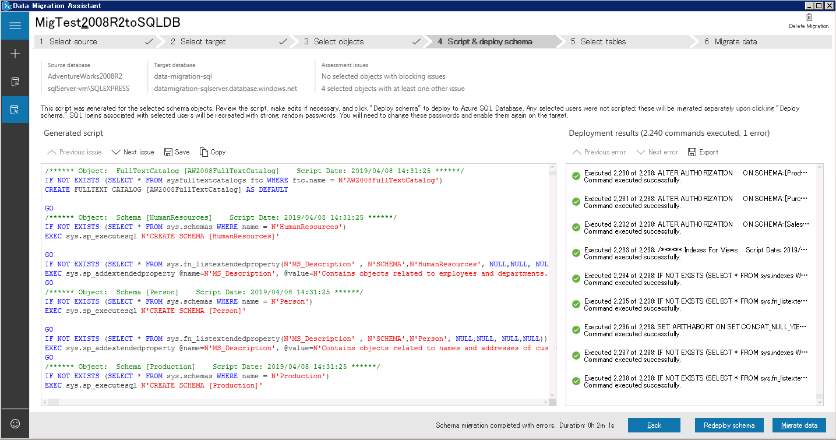Click the CREATE SCHEMA [Person] script line
836x440 pixels.
pyautogui.click(x=145, y=311)
